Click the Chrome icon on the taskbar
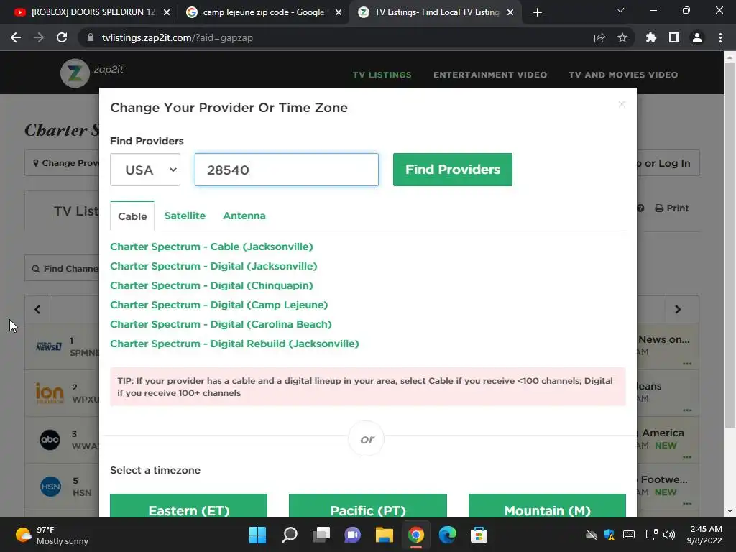The width and height of the screenshot is (736, 552). pyautogui.click(x=416, y=535)
